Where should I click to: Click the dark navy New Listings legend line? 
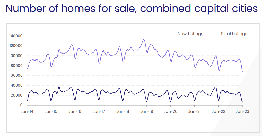[x=175, y=34]
